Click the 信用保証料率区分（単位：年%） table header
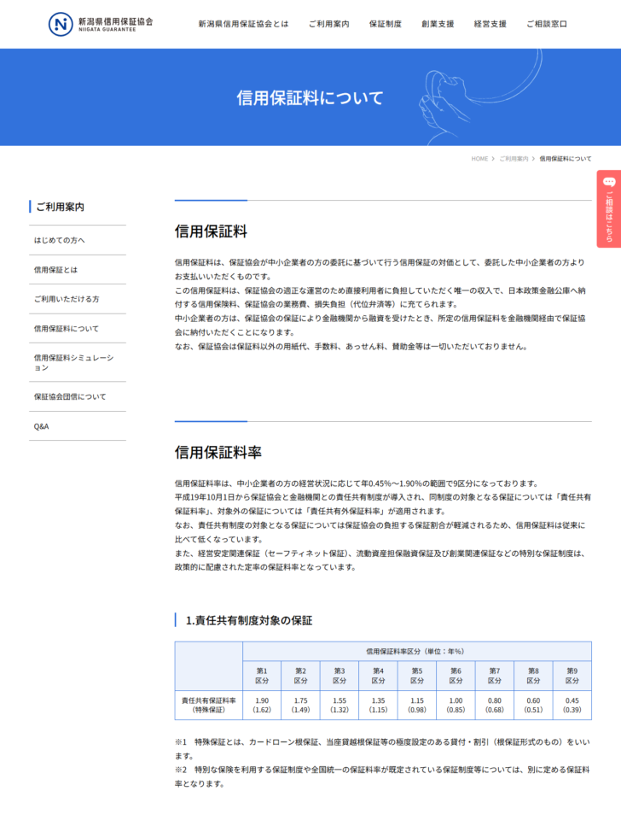Image resolution: width=621 pixels, height=826 pixels. coord(417,652)
